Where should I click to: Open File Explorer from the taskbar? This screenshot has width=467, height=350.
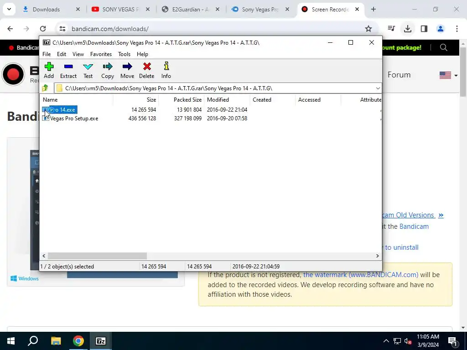56,341
